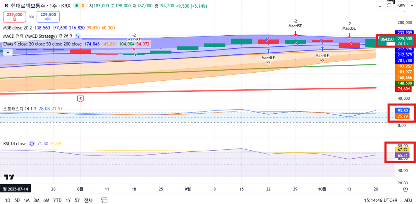Click the 78.08 stochastic legend value
416x204 pixels.
[x=44, y=109]
